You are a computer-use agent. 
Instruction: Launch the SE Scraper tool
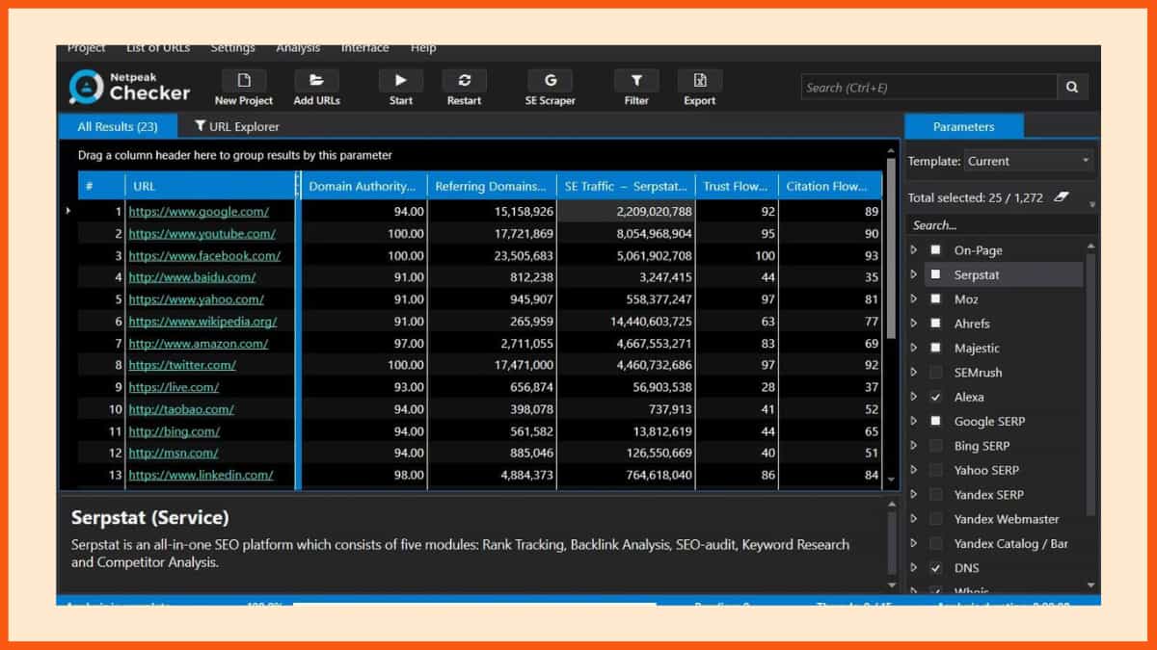550,81
